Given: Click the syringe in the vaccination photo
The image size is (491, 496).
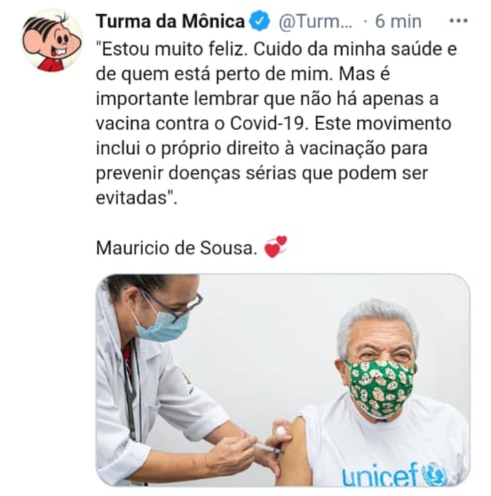Looking at the screenshot, I should pyautogui.click(x=267, y=447).
